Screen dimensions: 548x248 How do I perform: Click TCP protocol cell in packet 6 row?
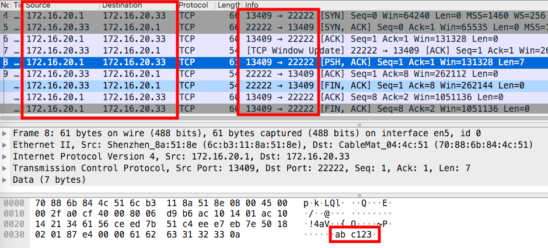click(x=187, y=39)
